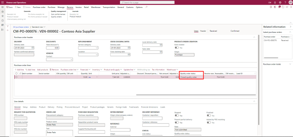Open help question mark icon
This screenshot has width=293, height=137.
[x=285, y=3]
